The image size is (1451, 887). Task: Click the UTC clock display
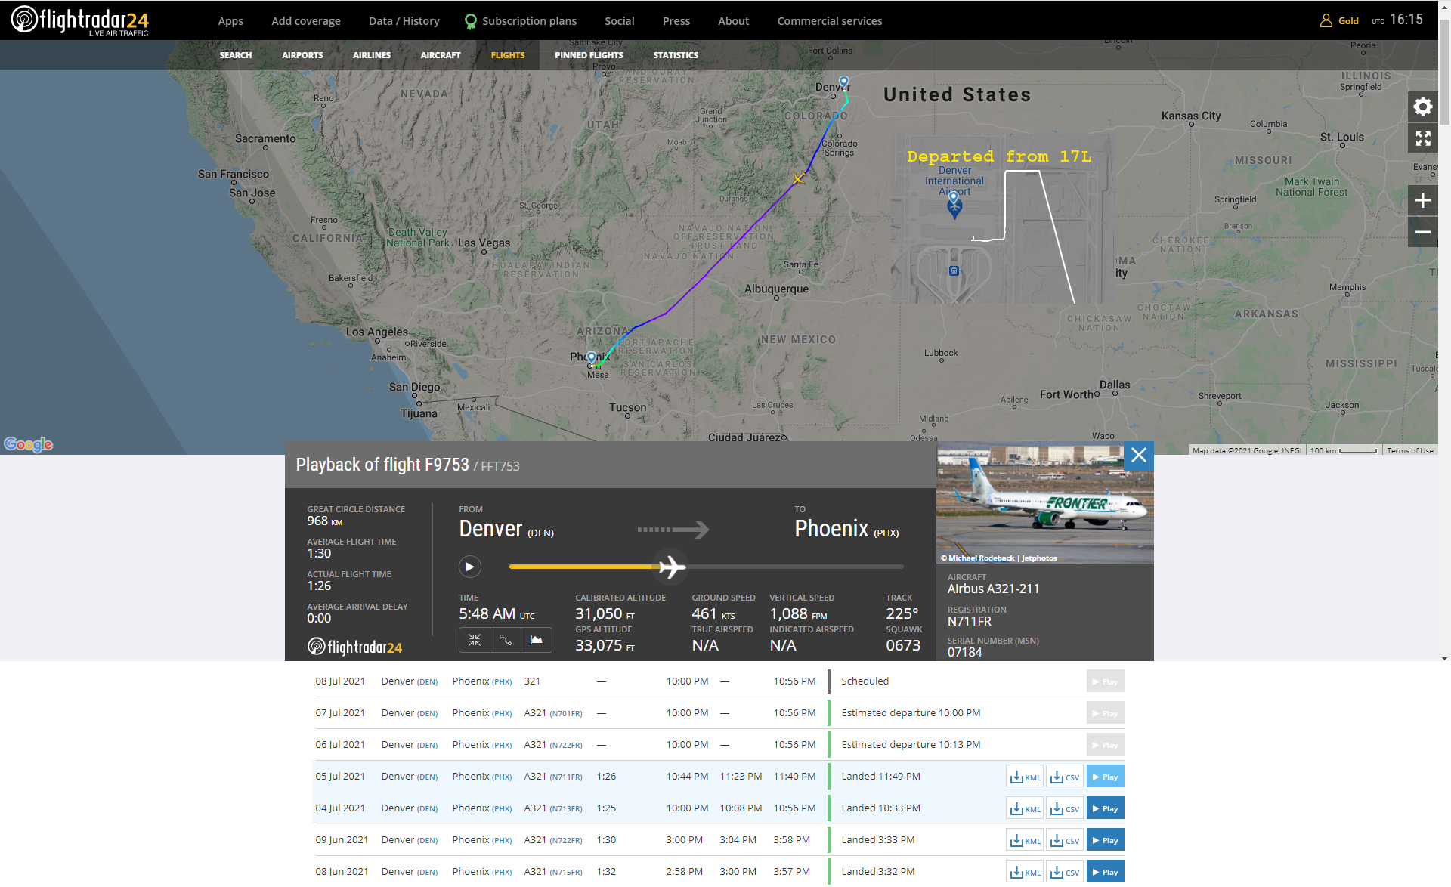(x=1397, y=20)
